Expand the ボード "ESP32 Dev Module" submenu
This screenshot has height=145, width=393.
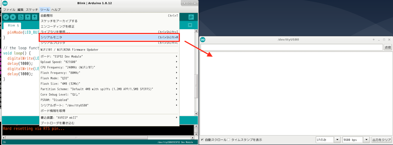[108, 56]
